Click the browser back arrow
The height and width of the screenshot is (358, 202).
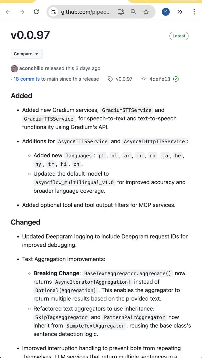coord(8,12)
